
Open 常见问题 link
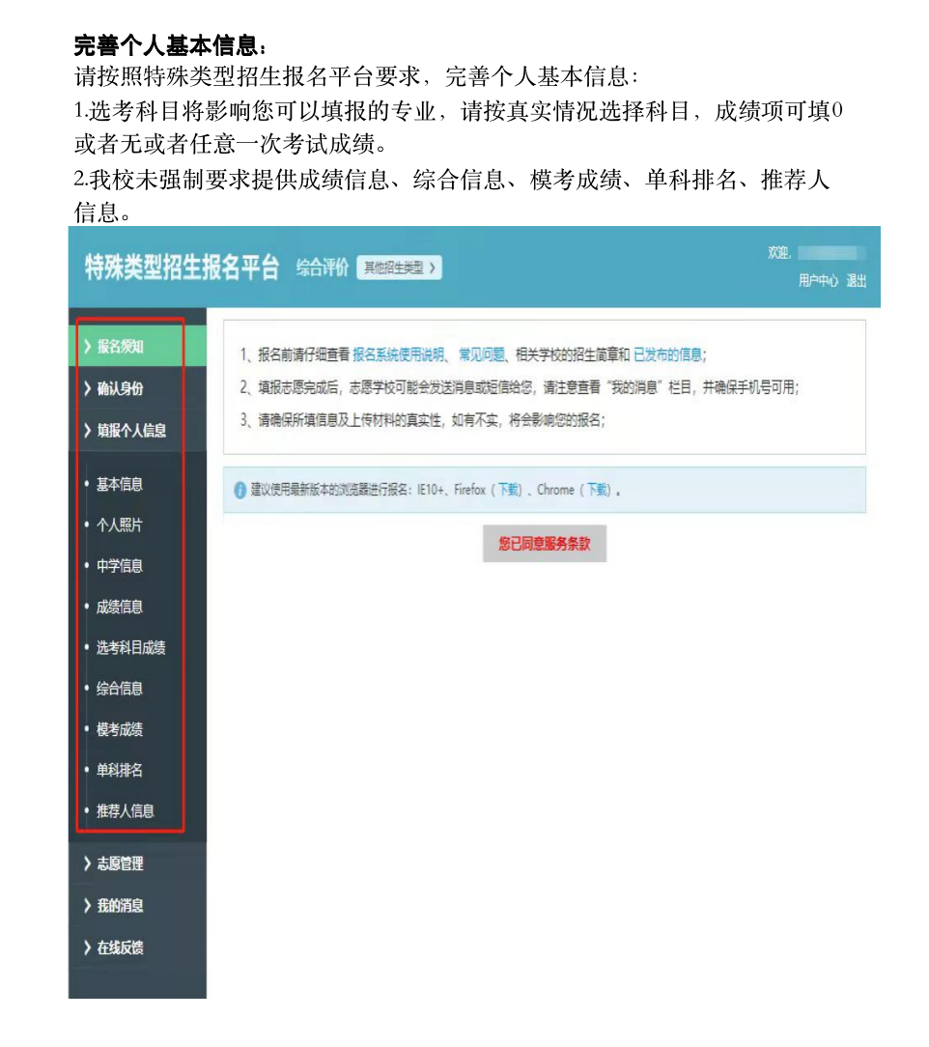point(482,354)
